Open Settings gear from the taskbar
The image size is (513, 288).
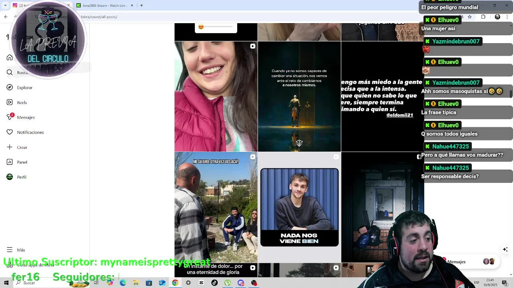point(188,283)
